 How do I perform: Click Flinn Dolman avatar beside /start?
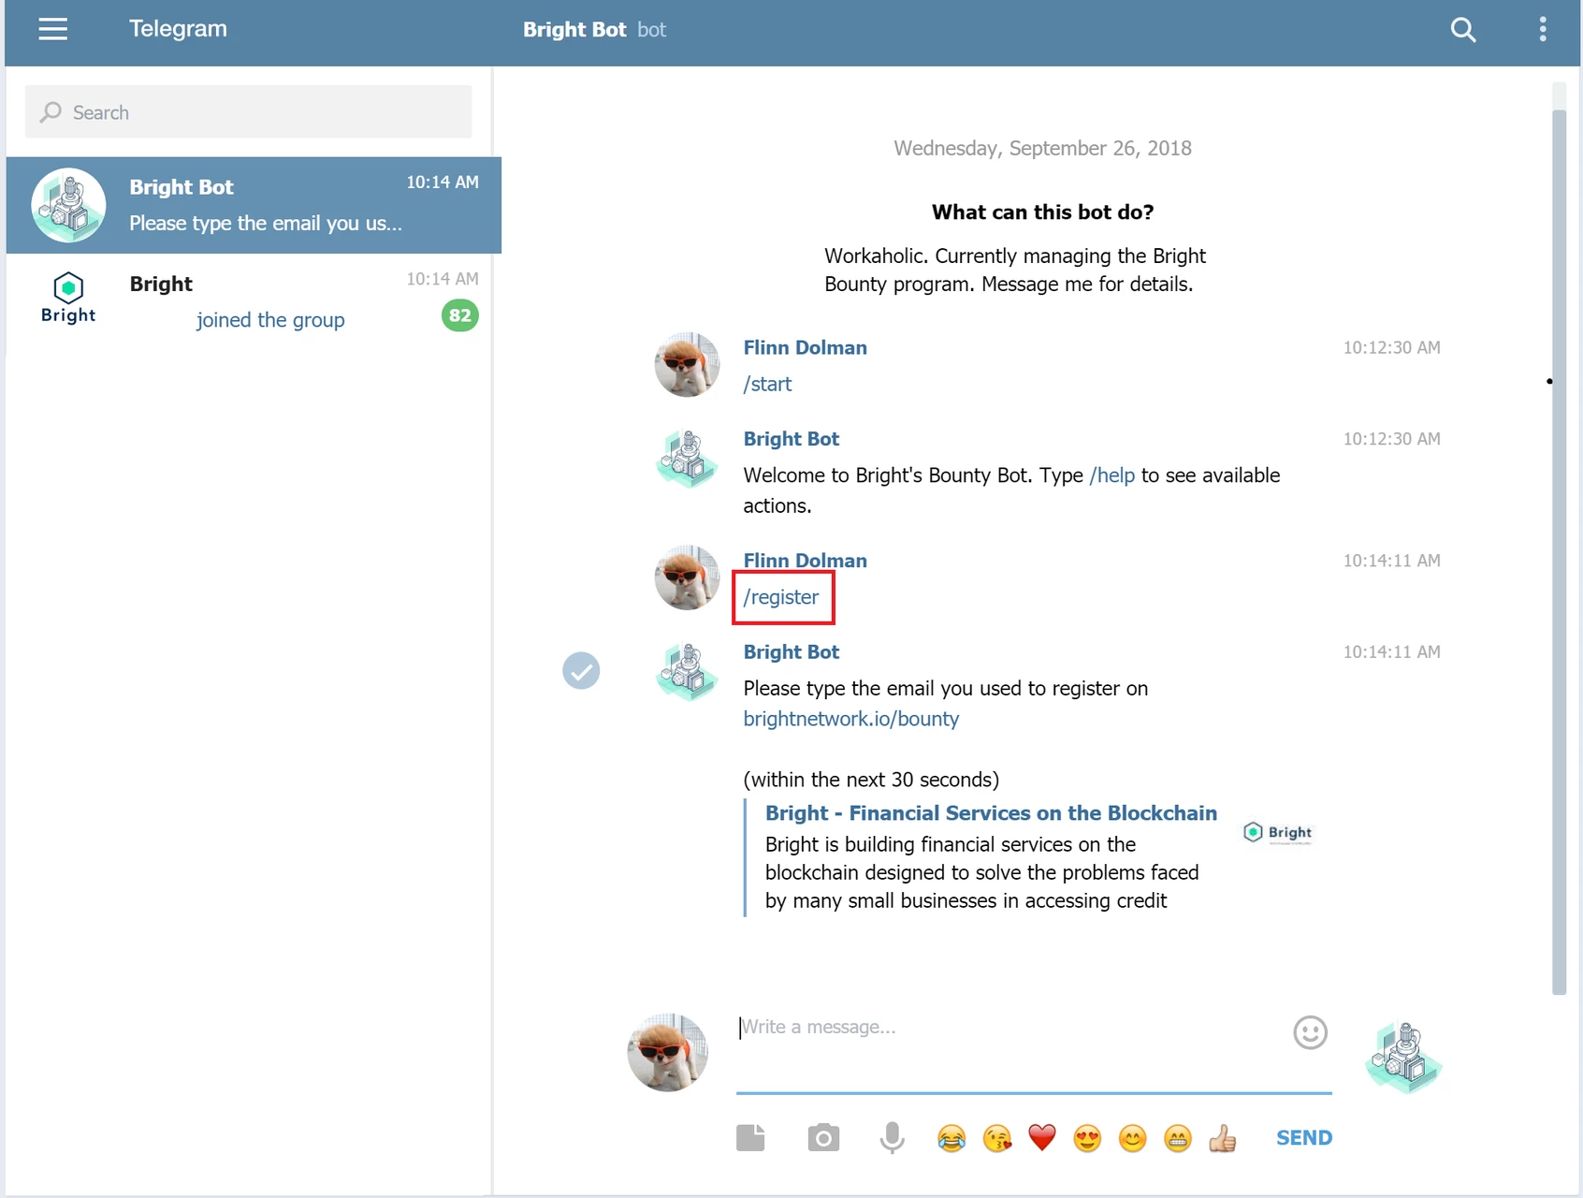(x=687, y=365)
